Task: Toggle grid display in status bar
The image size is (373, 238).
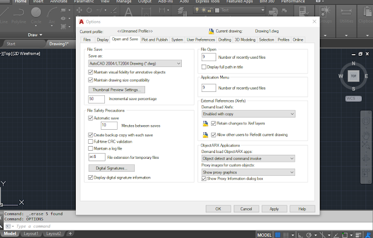Action: [277, 235]
